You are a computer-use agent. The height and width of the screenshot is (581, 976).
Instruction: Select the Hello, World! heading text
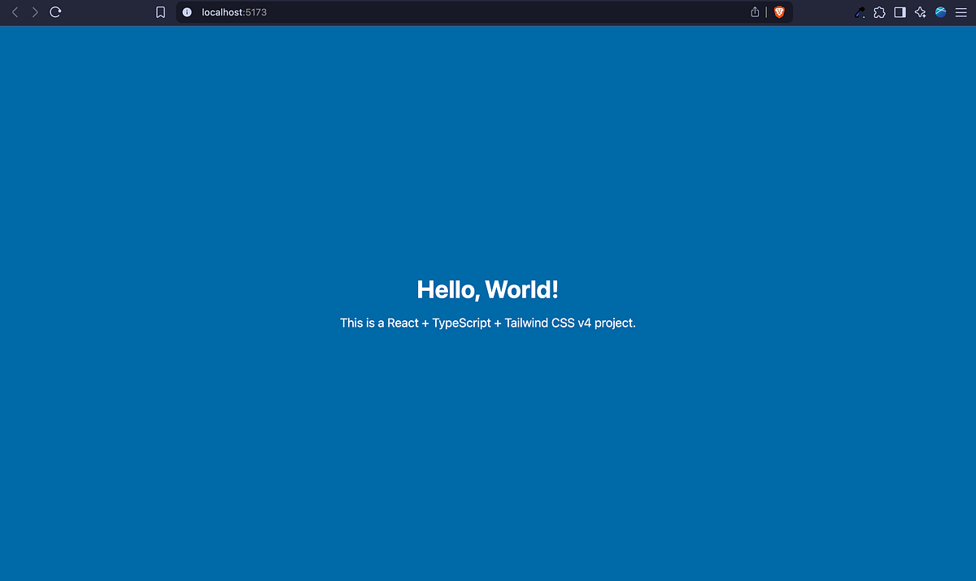click(x=487, y=289)
